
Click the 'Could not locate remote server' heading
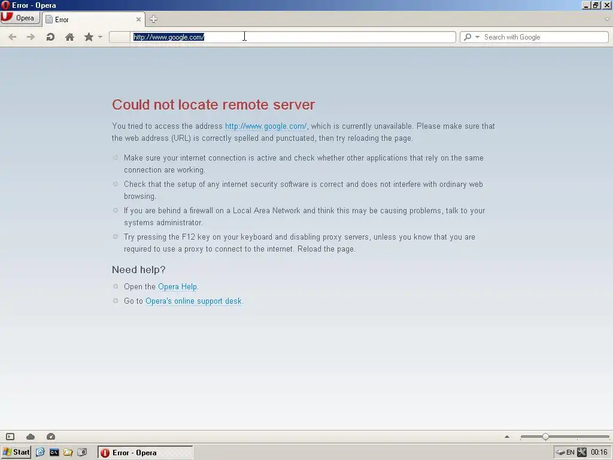click(x=214, y=105)
